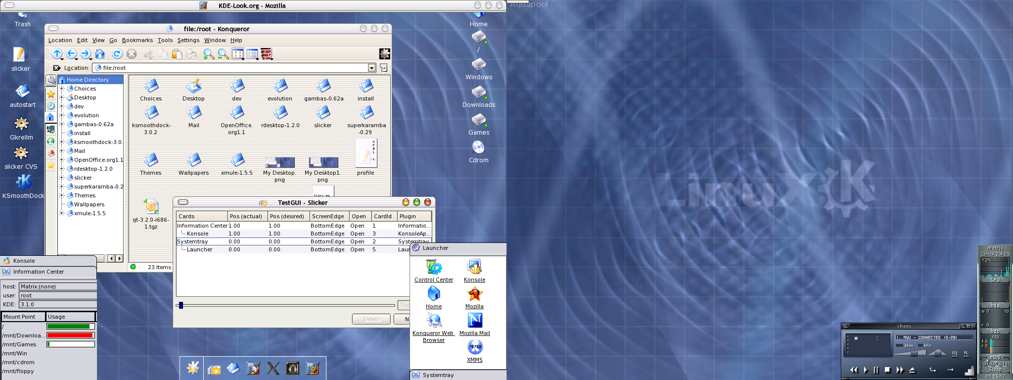
Task: Expand the evolution folder in sidebar tree
Action: pyautogui.click(x=62, y=115)
